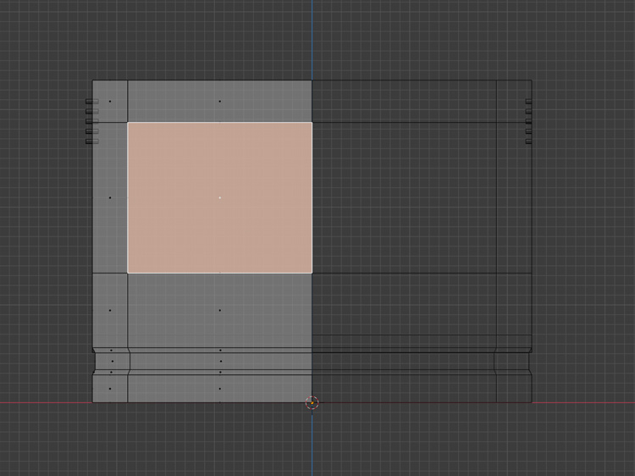Image resolution: width=635 pixels, height=476 pixels.
Task: Select the bottom-left corner base face by its dot
Action: (110, 389)
